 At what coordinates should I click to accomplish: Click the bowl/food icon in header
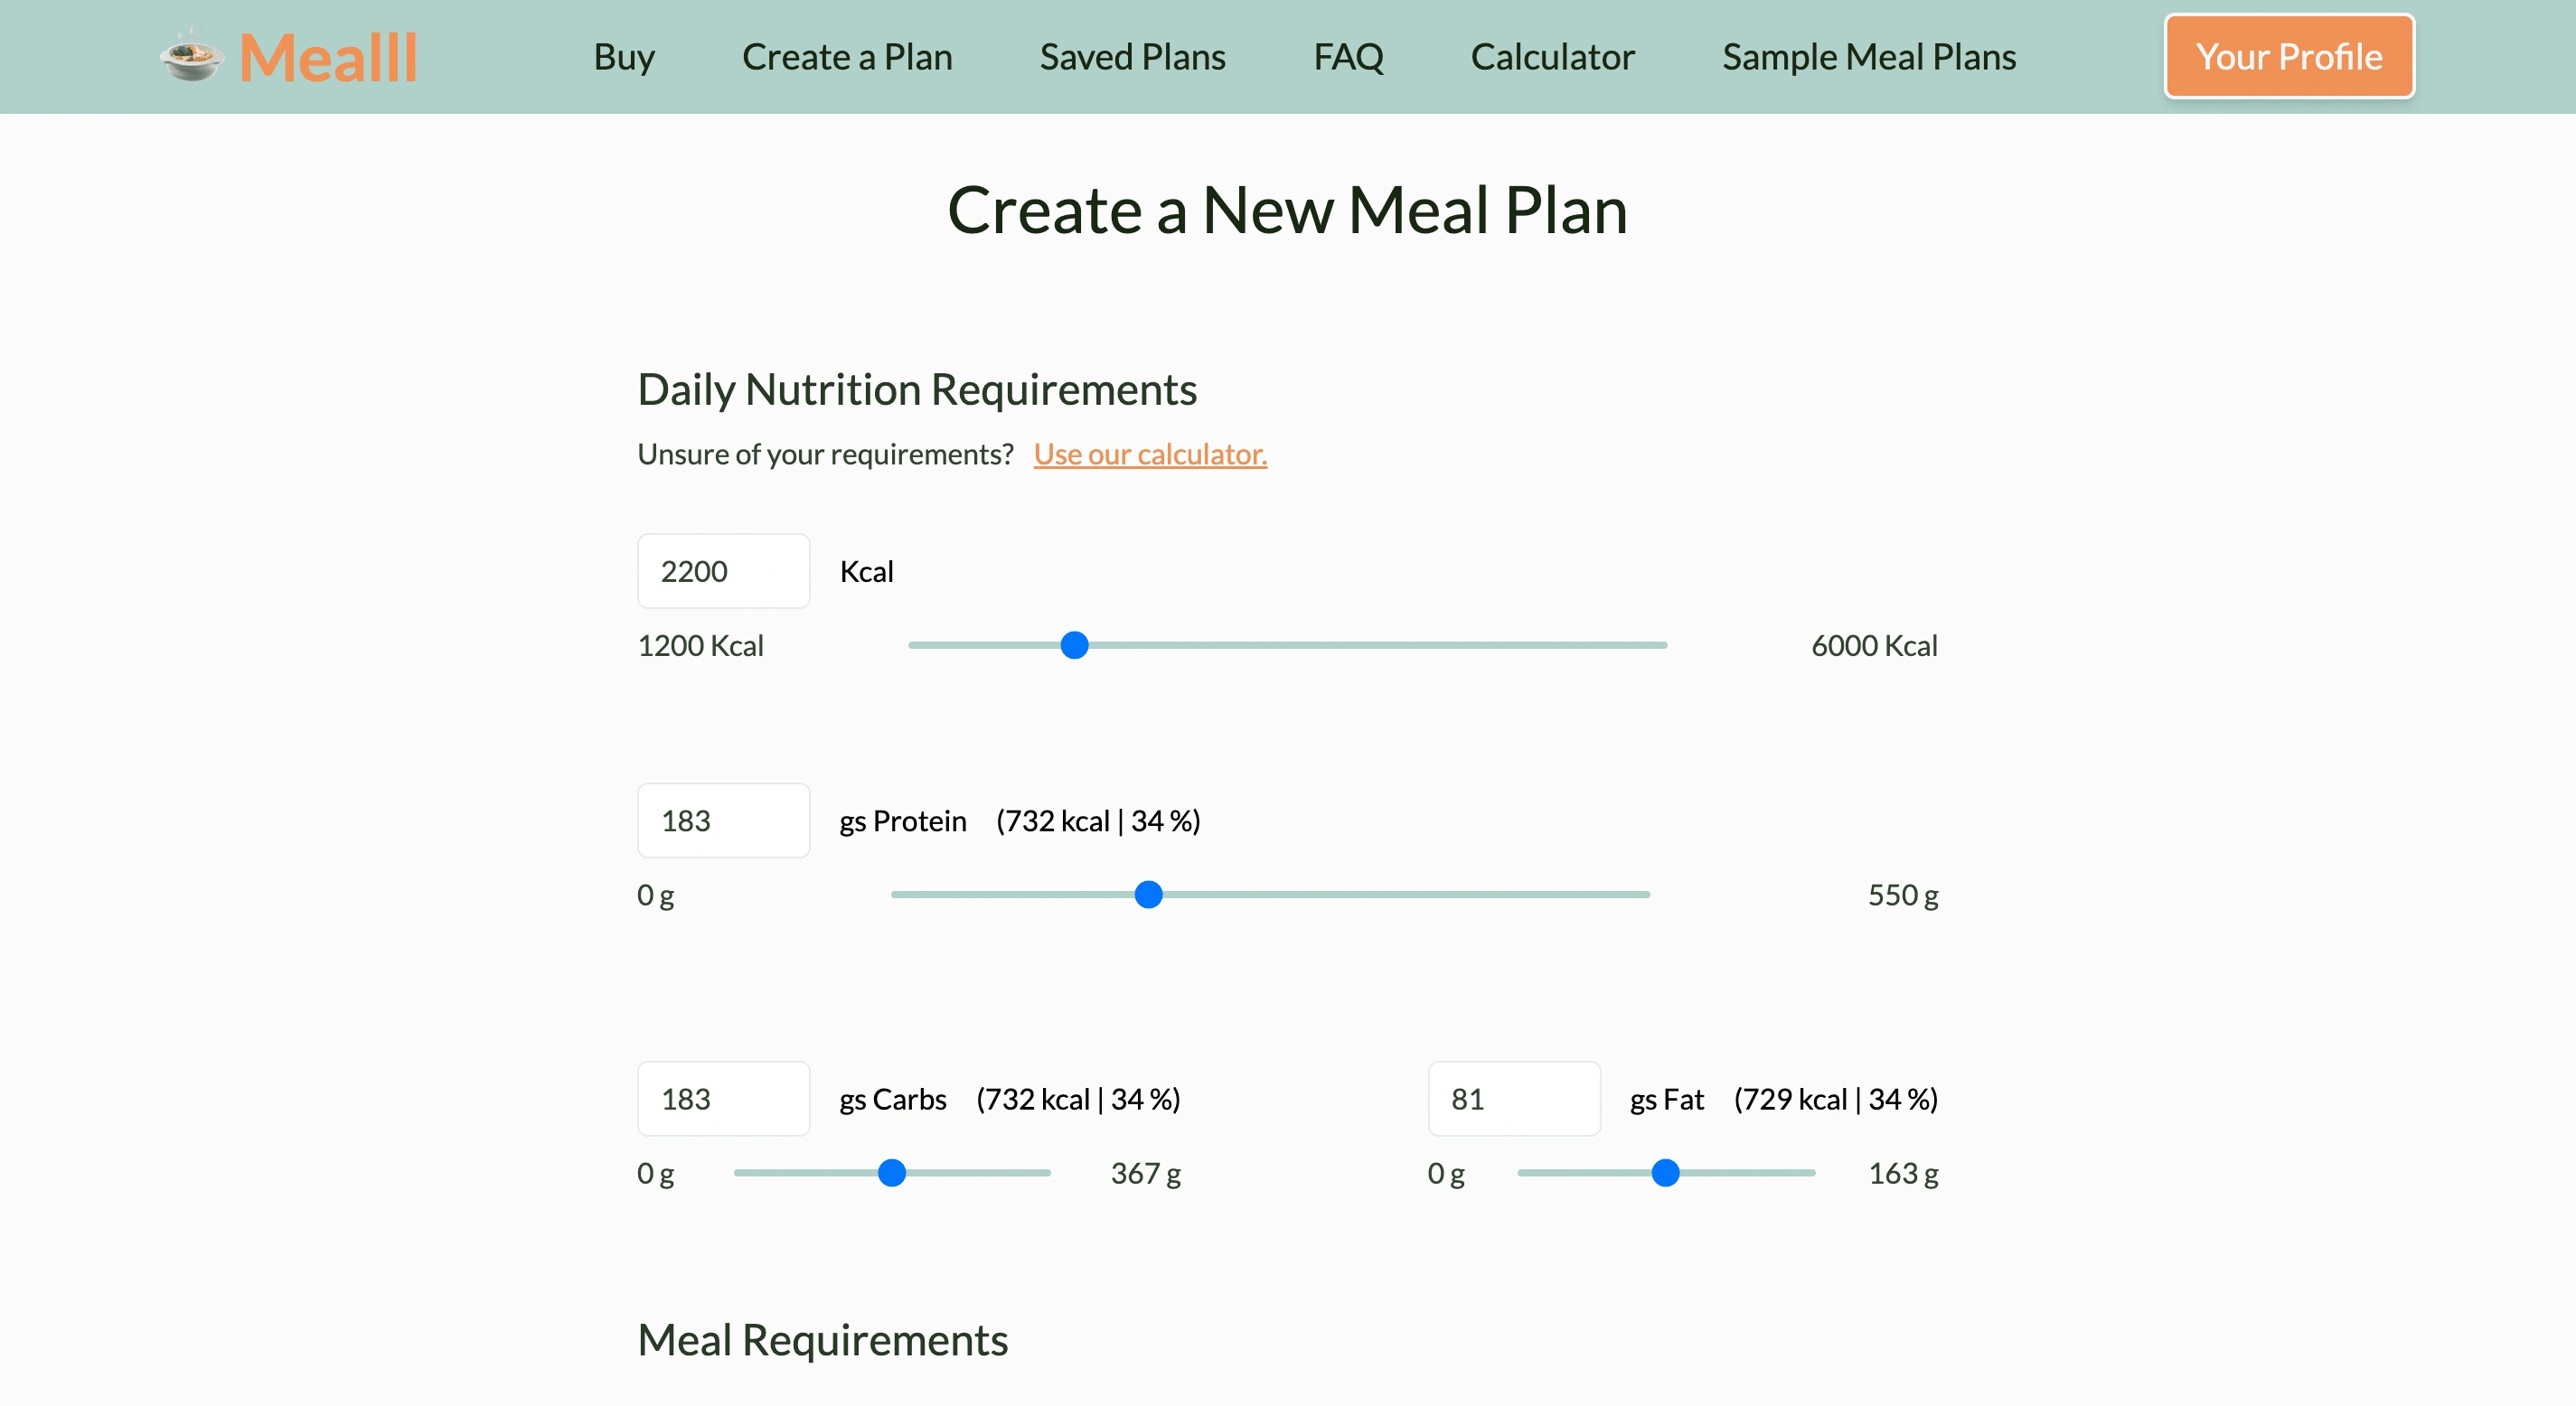194,55
